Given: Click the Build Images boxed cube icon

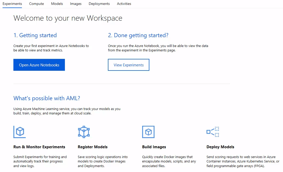Looking at the screenshot, I should tap(148, 132).
